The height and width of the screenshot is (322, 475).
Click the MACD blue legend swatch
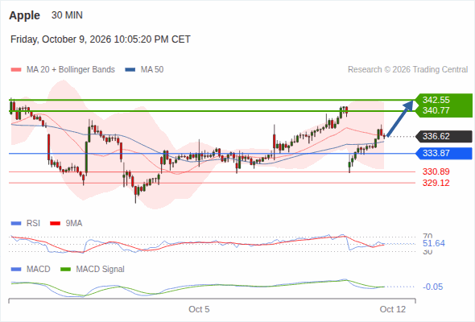coord(16,270)
